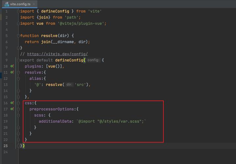Click the 'path' string on line 2
The width and height of the screenshot is (236, 164).
click(72, 17)
